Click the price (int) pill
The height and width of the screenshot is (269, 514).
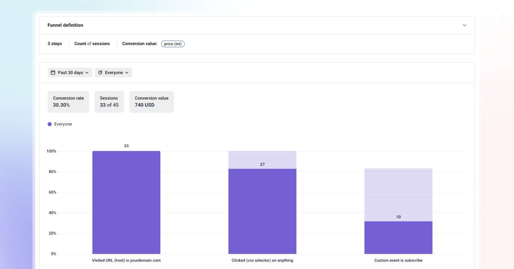[173, 44]
